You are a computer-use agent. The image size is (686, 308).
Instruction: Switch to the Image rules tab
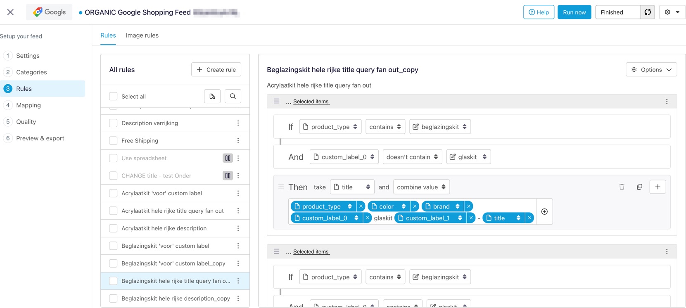pos(142,36)
